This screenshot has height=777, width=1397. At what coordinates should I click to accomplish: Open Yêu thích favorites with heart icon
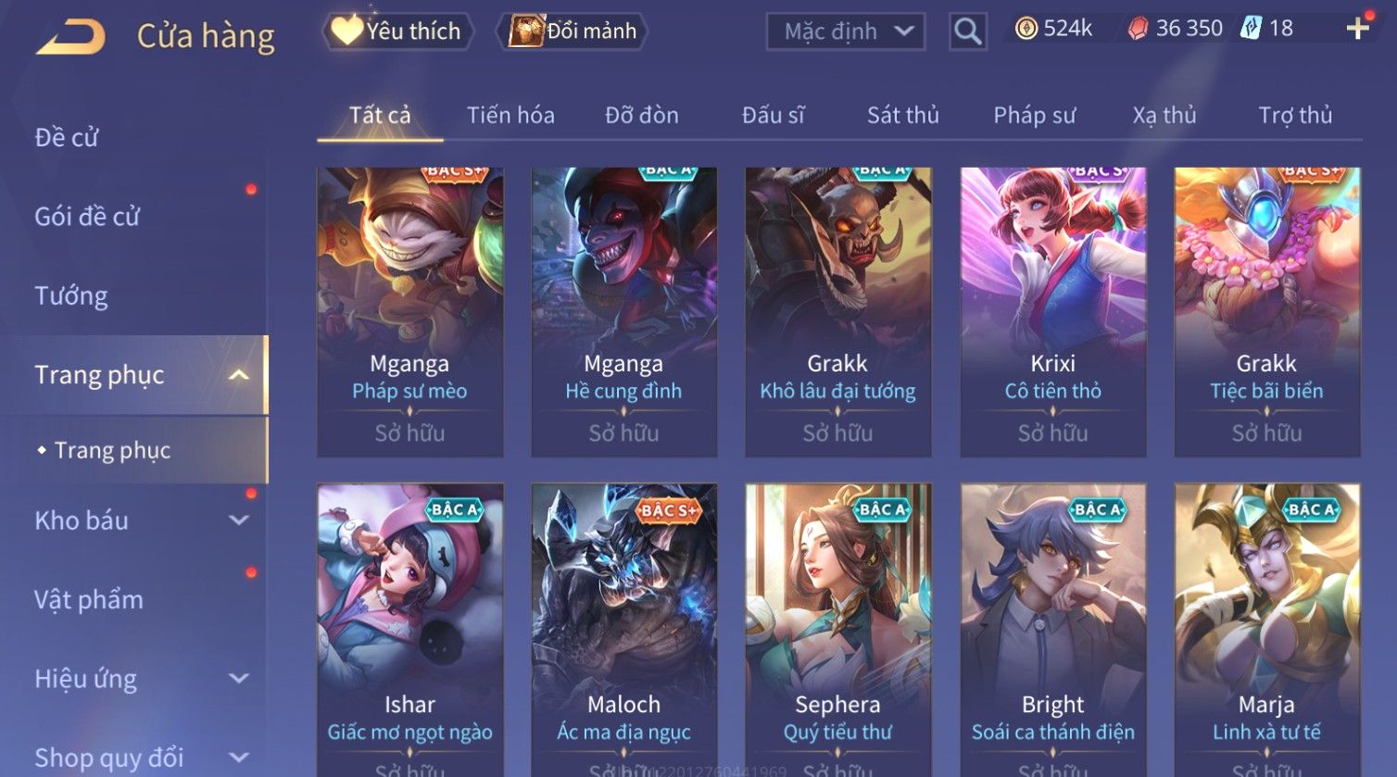396,31
